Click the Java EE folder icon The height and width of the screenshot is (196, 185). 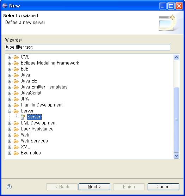point(16,81)
